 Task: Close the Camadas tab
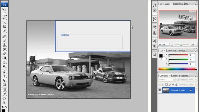click(170, 76)
